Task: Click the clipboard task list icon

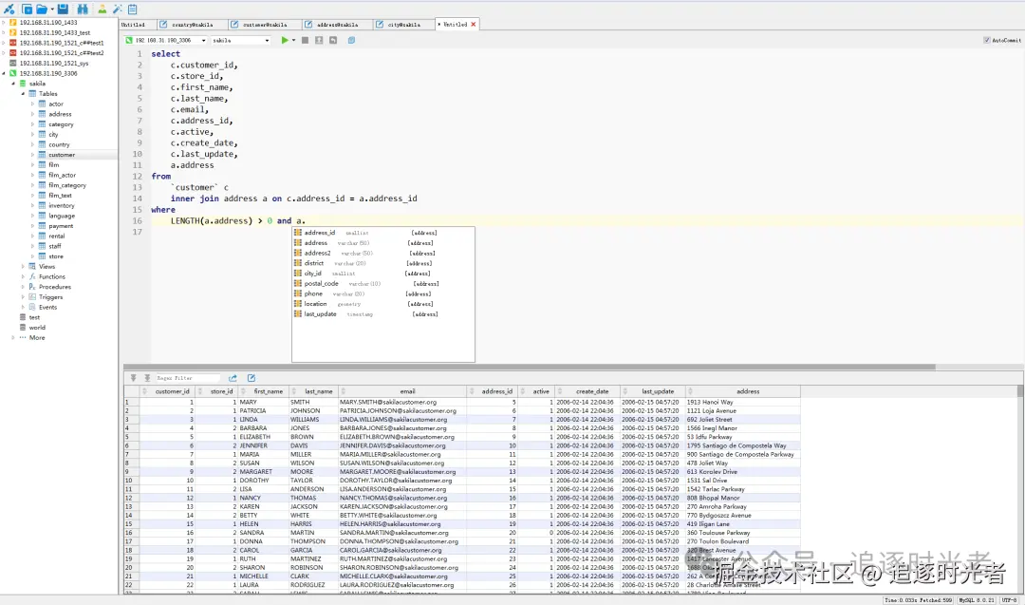Action: coord(133,9)
